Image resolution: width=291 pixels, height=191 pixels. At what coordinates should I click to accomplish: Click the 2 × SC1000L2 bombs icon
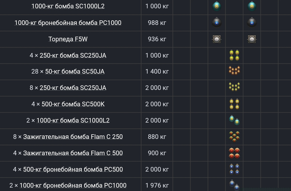[234, 120]
